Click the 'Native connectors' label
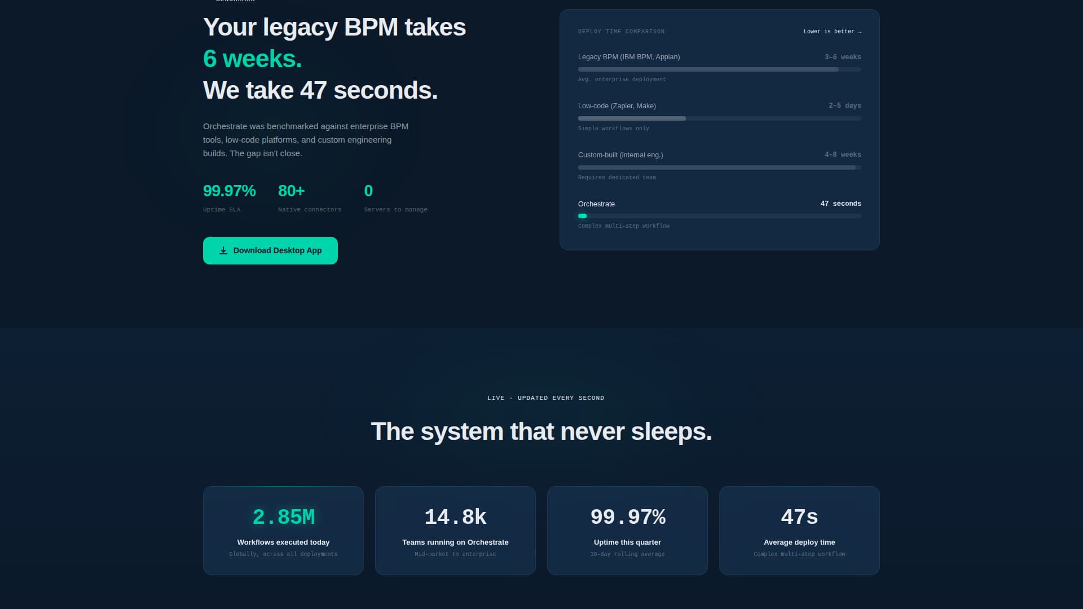Screen dimensions: 1083x609 (x=310, y=210)
